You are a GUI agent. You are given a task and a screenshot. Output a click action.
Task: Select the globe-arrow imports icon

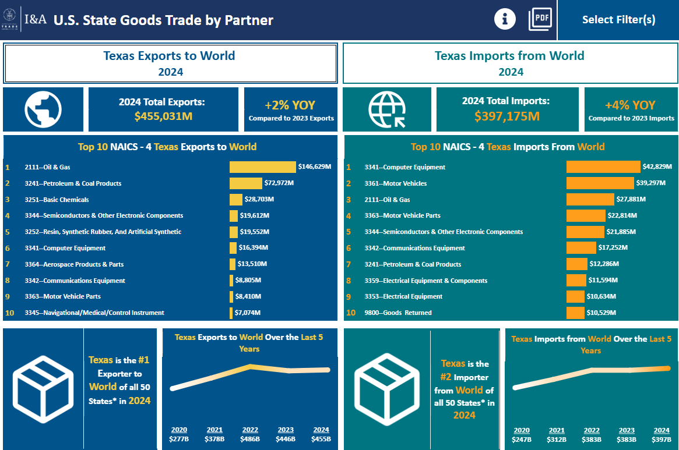pyautogui.click(x=386, y=109)
